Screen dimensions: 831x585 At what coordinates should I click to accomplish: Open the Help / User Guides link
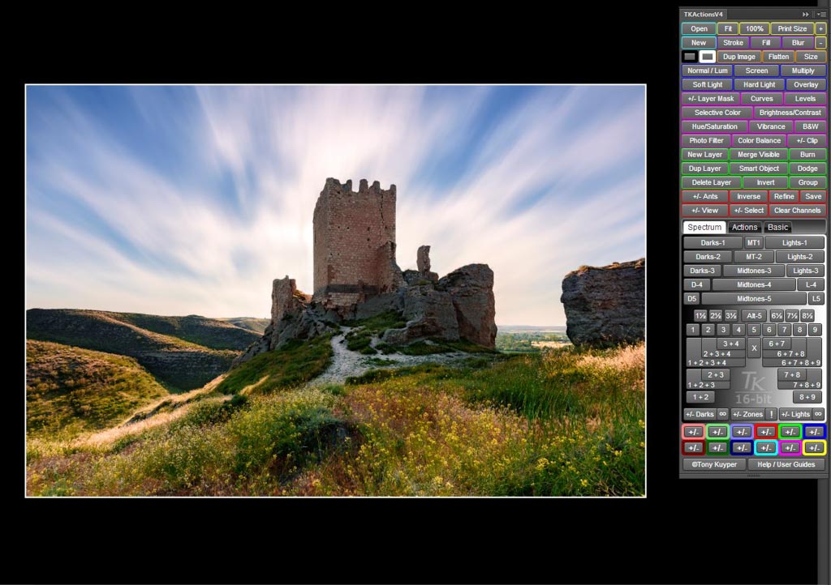click(x=786, y=464)
